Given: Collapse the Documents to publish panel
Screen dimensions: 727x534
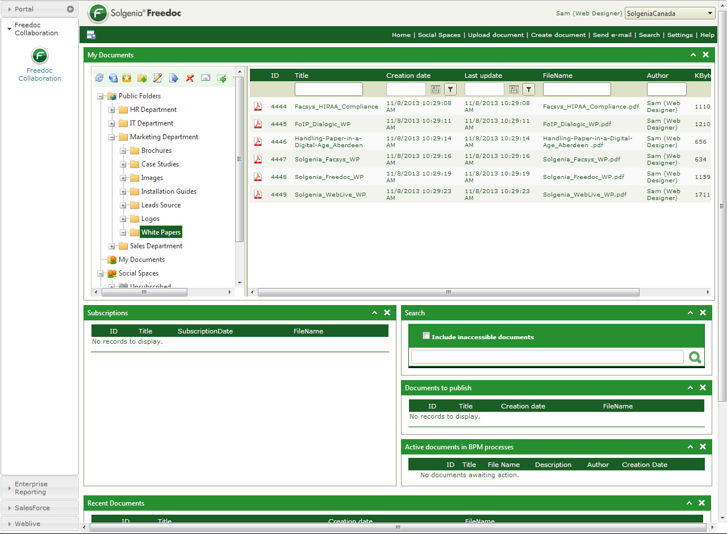Looking at the screenshot, I should (x=690, y=387).
